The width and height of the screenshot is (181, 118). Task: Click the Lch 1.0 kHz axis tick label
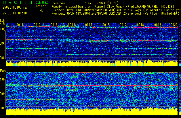click(x=2, y=29)
